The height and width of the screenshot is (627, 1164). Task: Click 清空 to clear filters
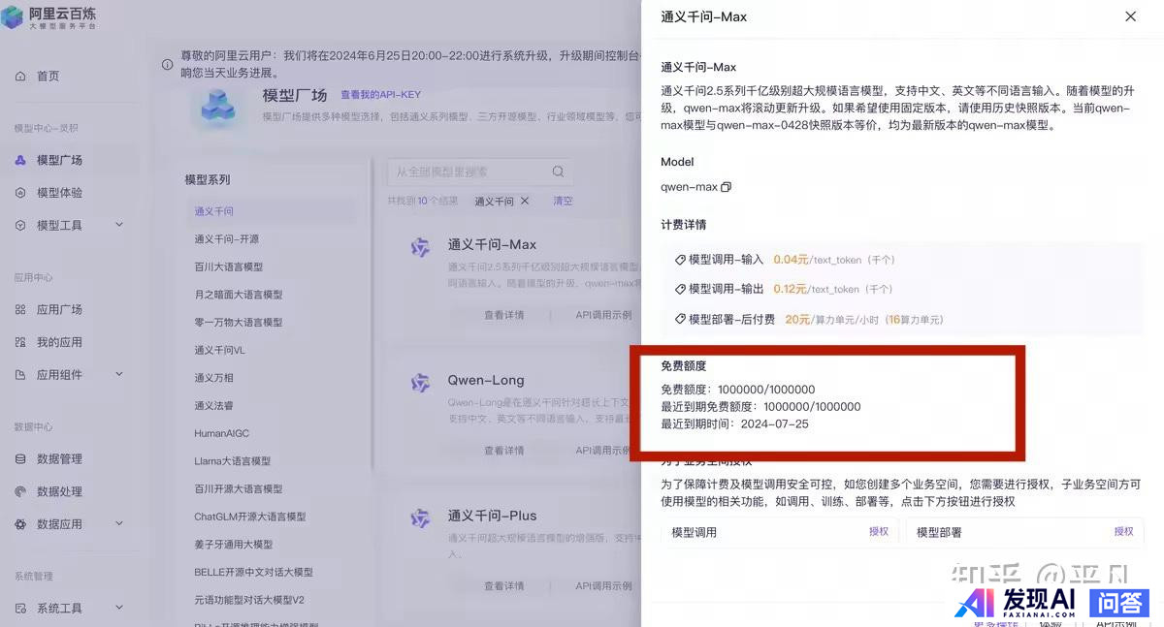click(x=563, y=201)
